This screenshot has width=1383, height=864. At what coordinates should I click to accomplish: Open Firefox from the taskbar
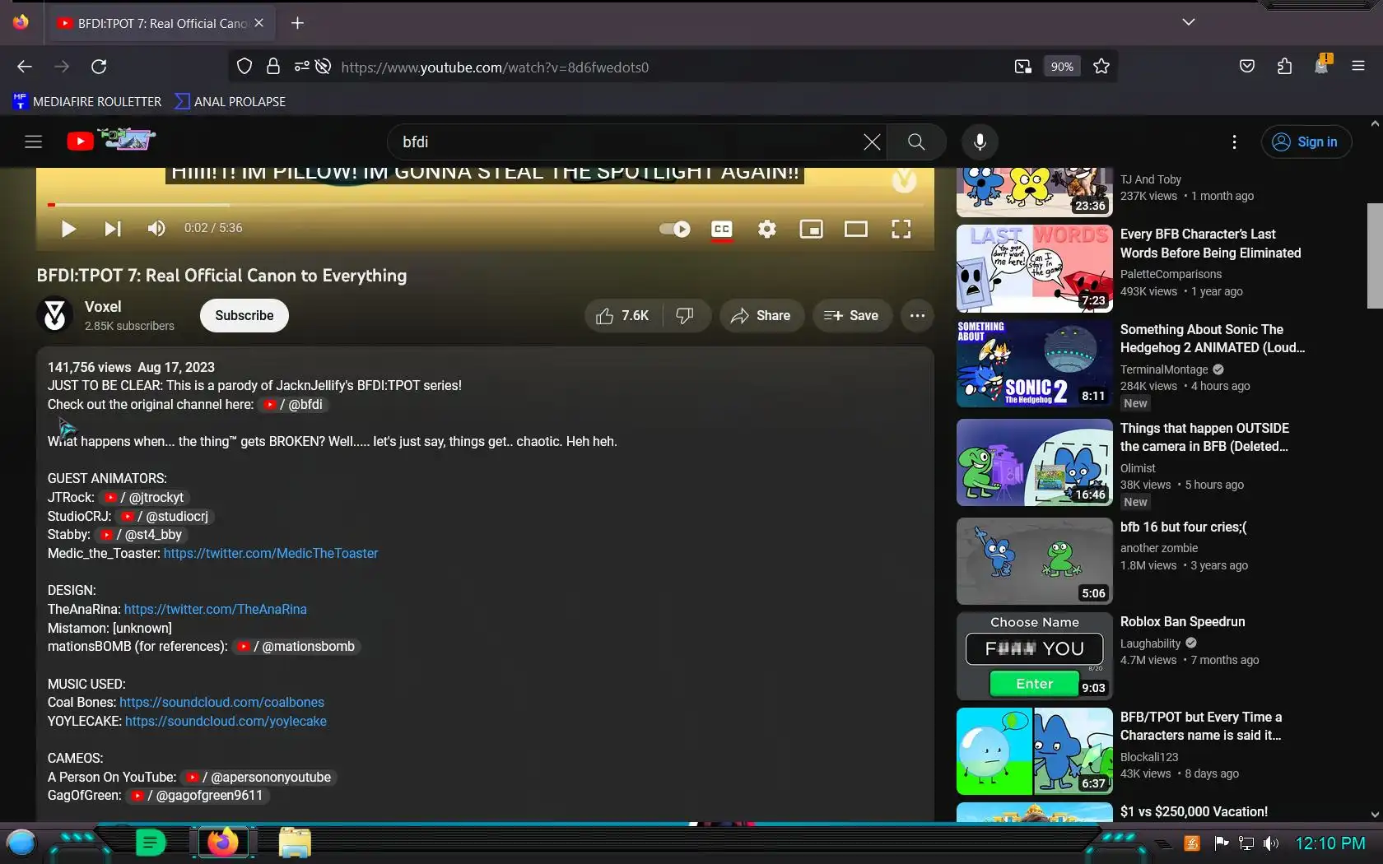221,843
